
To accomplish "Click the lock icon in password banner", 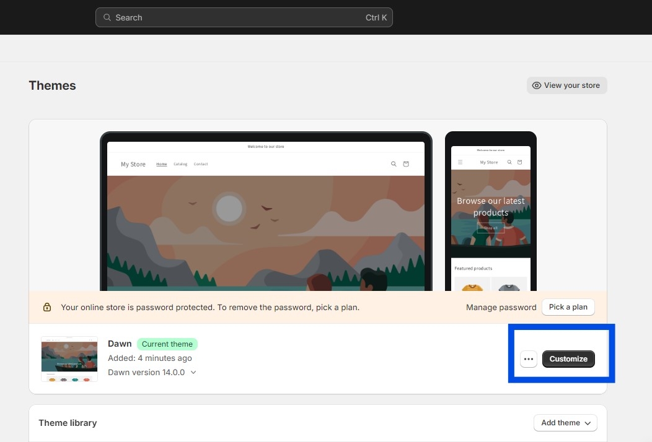I will coord(47,307).
